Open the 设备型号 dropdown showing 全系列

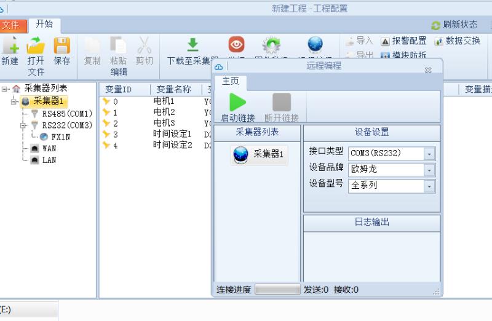click(429, 186)
